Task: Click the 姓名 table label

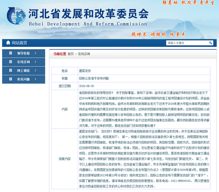Action: pyautogui.click(x=65, y=71)
